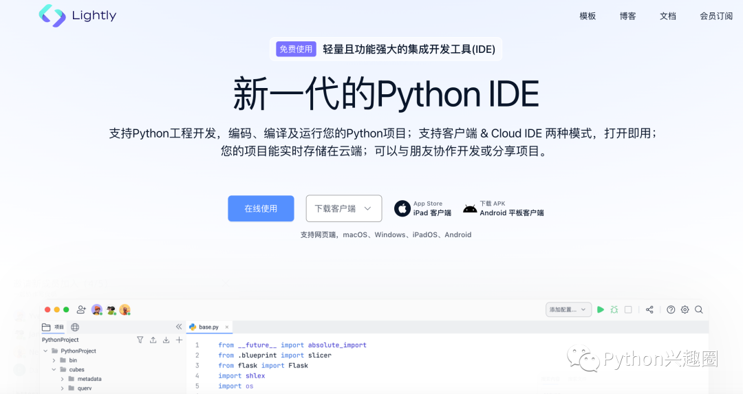The width and height of the screenshot is (743, 394).
Task: Open settings gear icon in IDE toolbar
Action: point(685,309)
